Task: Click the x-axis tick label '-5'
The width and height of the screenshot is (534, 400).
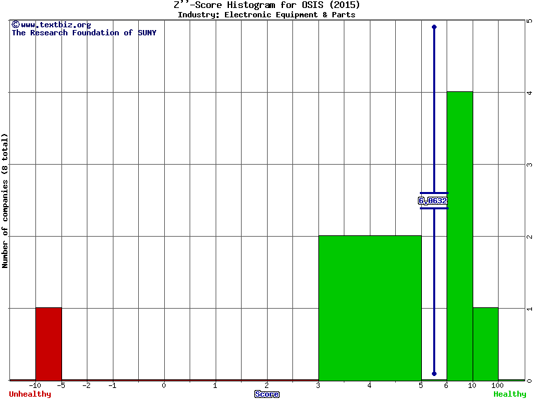Action: (x=61, y=386)
